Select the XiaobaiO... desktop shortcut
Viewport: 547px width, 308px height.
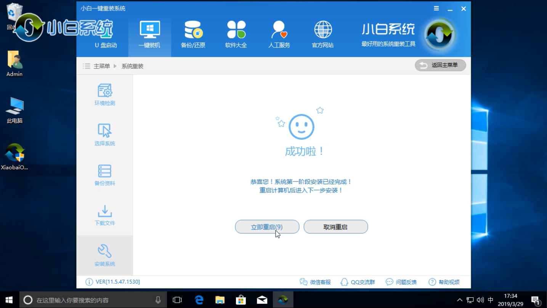[14, 156]
